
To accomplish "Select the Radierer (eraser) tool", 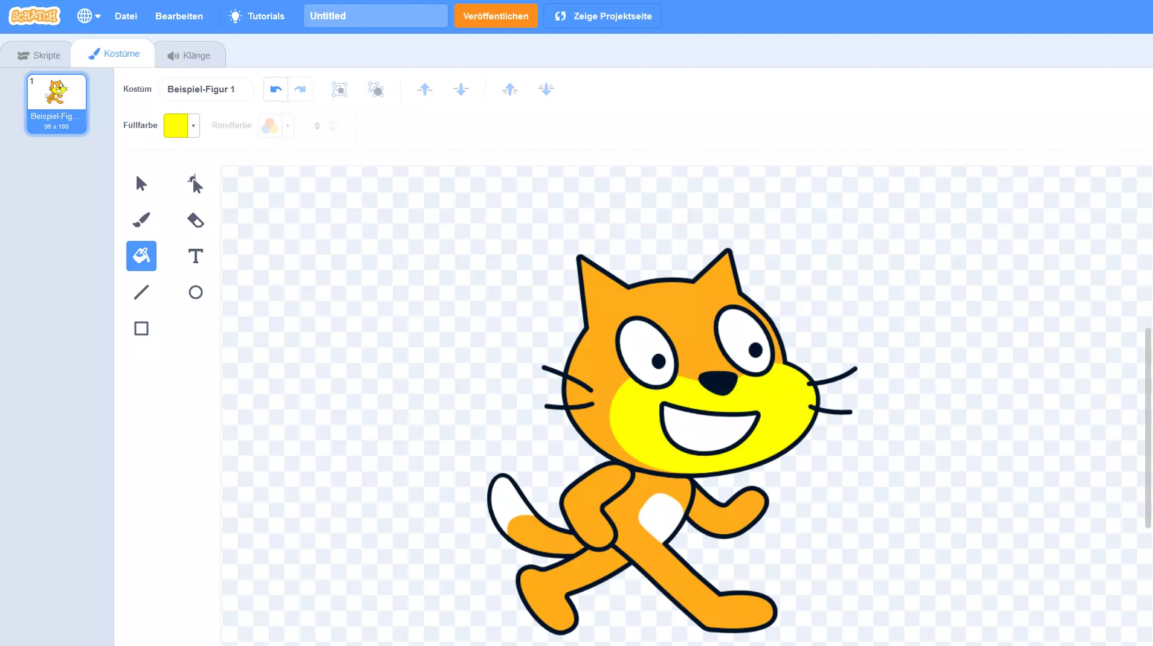I will point(195,219).
